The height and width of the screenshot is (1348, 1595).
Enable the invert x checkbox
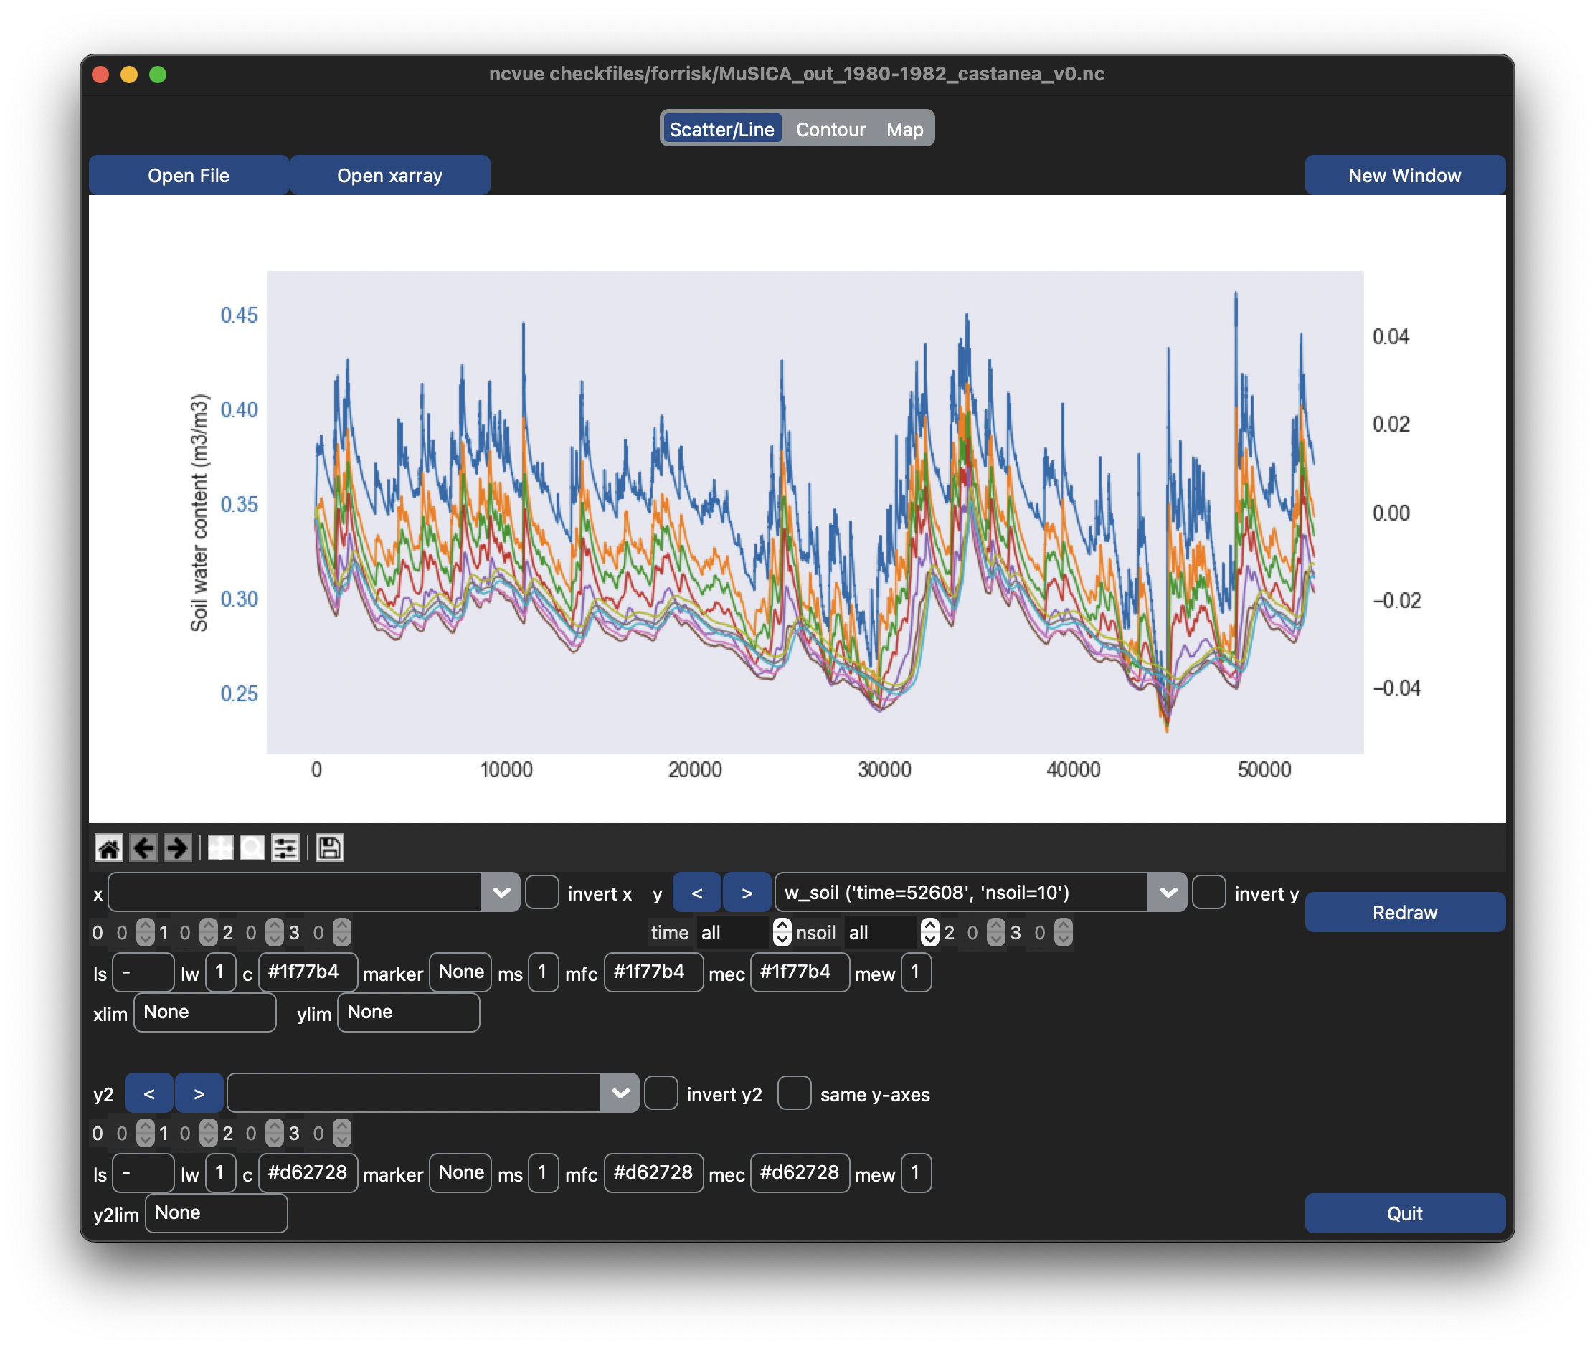(542, 893)
